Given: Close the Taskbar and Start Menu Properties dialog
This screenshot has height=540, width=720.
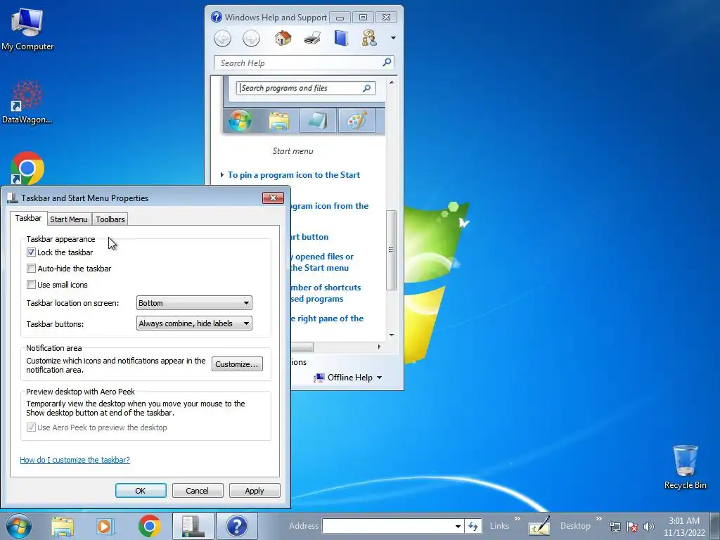Looking at the screenshot, I should tap(274, 198).
